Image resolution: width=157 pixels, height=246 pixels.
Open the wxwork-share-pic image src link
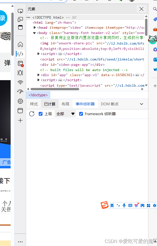[x=125, y=43]
